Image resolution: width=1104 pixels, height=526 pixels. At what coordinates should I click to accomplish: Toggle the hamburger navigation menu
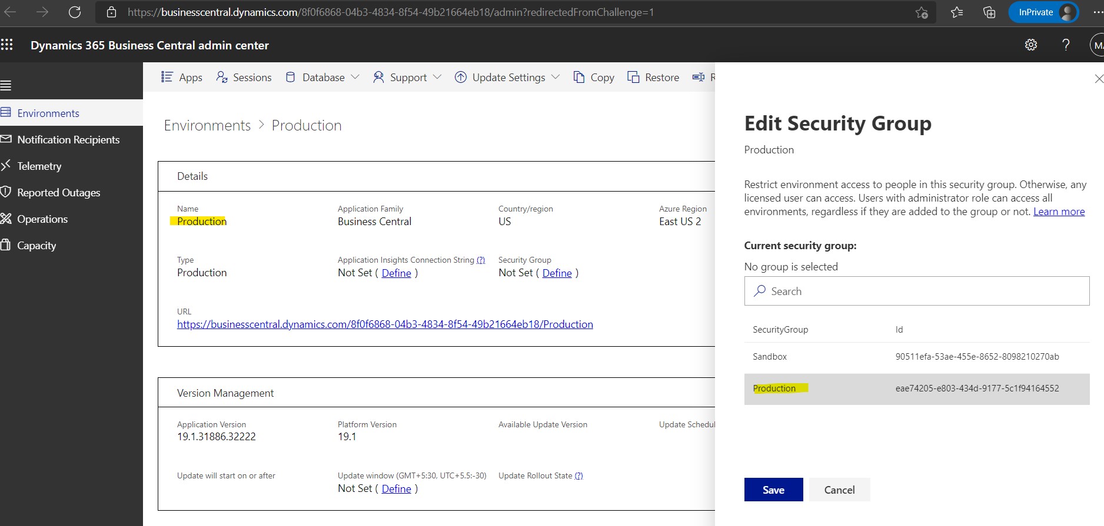(x=6, y=86)
